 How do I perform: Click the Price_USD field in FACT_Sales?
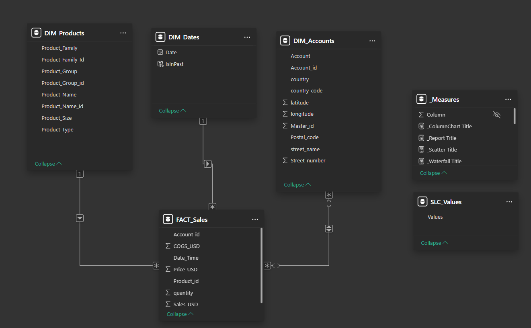pos(185,269)
